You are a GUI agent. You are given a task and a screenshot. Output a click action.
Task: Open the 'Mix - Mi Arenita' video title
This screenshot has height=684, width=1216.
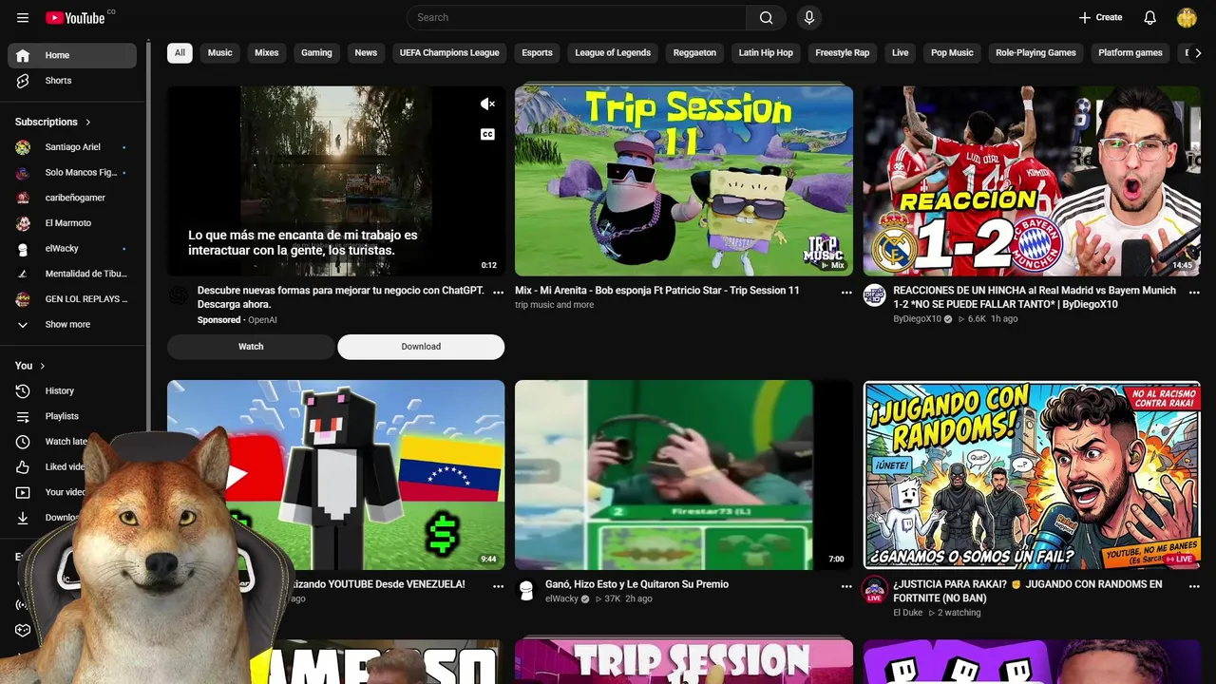pos(657,291)
